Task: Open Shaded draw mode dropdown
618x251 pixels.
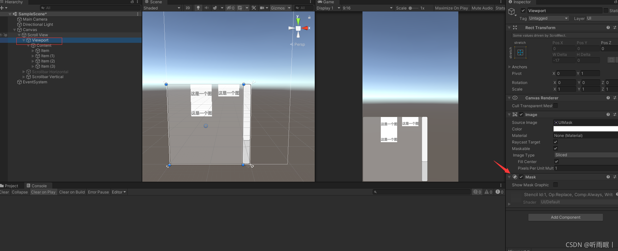Action: (162, 8)
